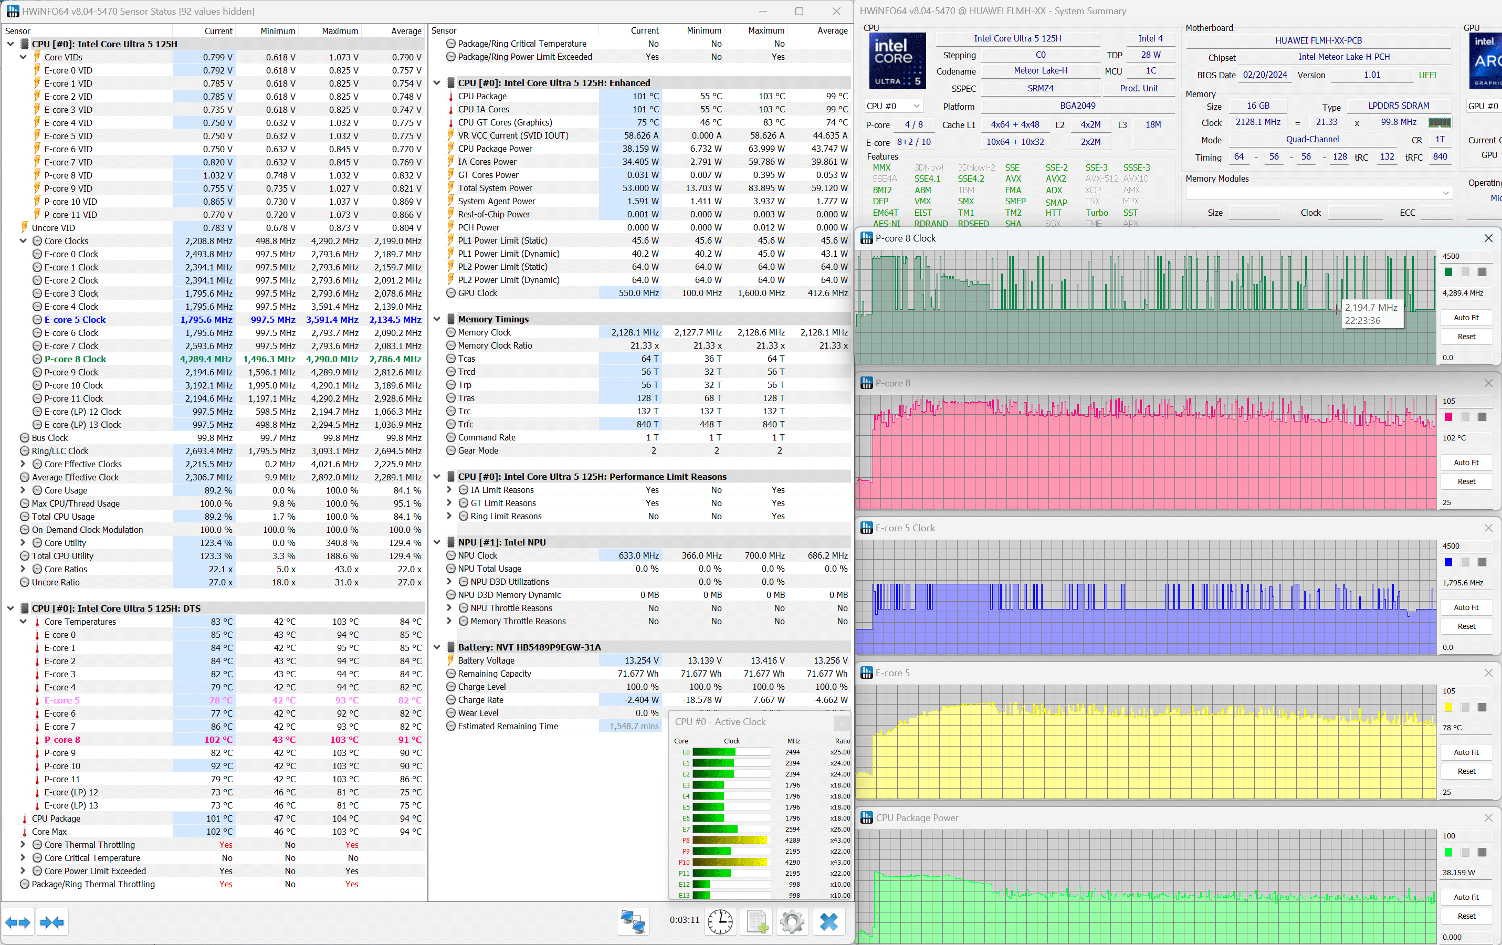This screenshot has height=945, width=1502.
Task: Click the 105 max value field on E-core 5 graph
Action: tap(1466, 691)
